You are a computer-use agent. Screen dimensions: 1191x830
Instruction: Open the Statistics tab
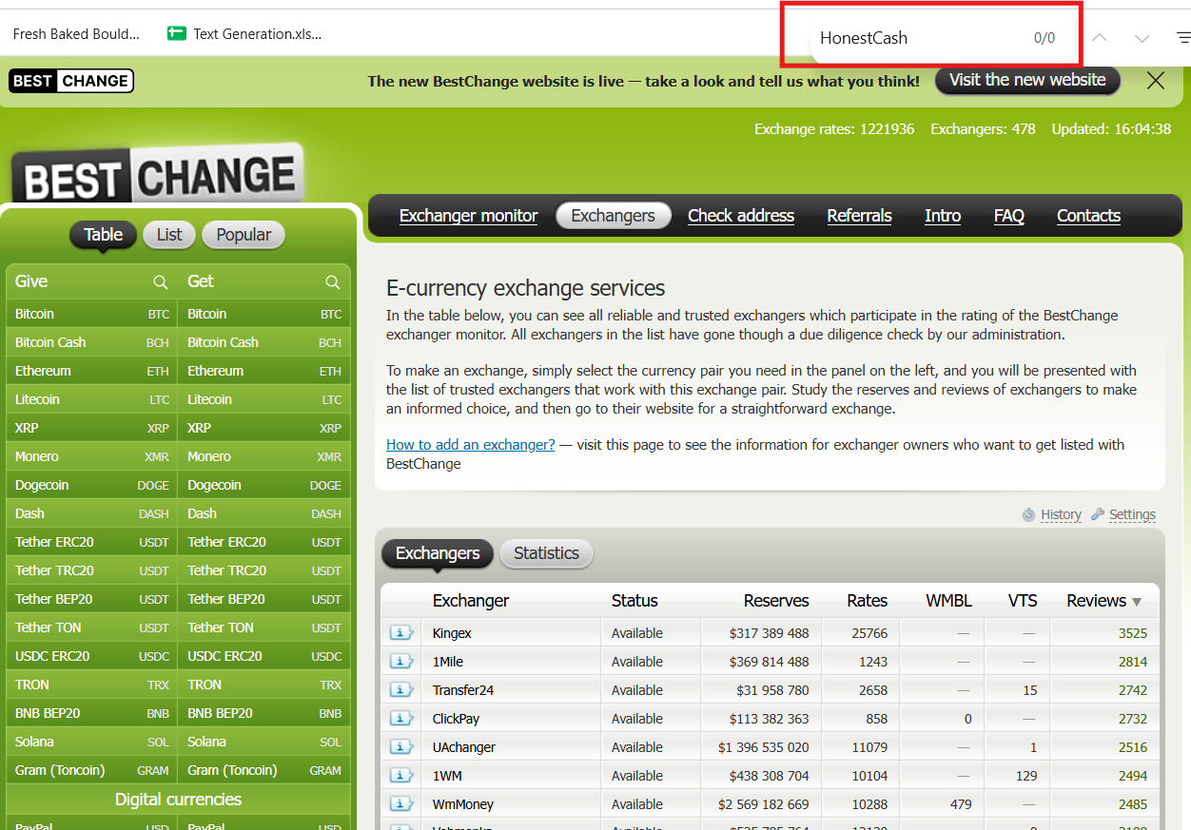click(546, 553)
